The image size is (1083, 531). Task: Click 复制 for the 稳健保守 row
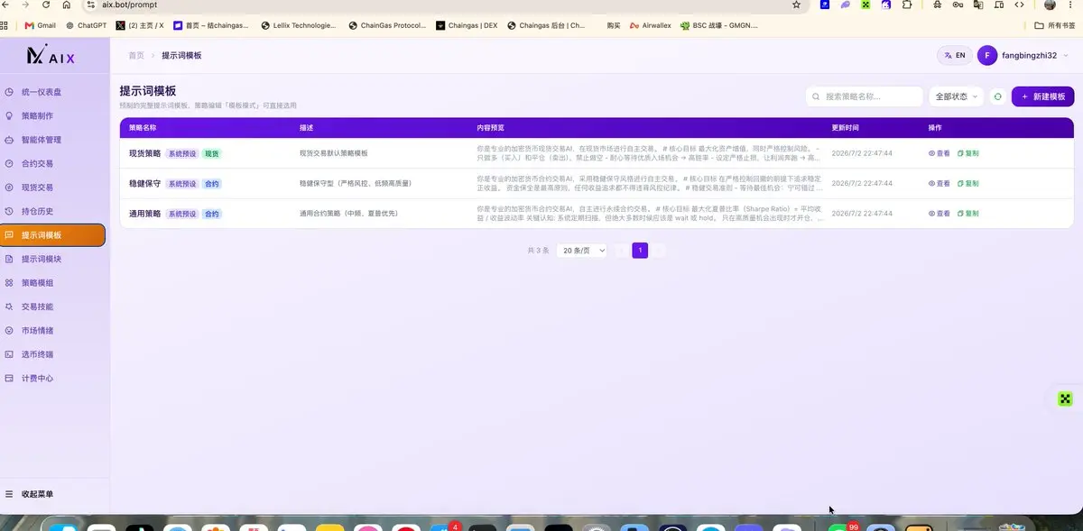coord(967,183)
